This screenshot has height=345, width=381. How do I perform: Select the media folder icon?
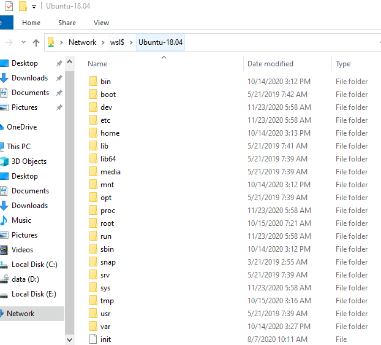(93, 172)
